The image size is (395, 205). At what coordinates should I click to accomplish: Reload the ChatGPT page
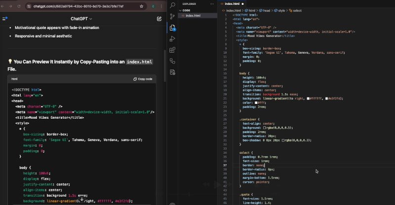[19, 6]
